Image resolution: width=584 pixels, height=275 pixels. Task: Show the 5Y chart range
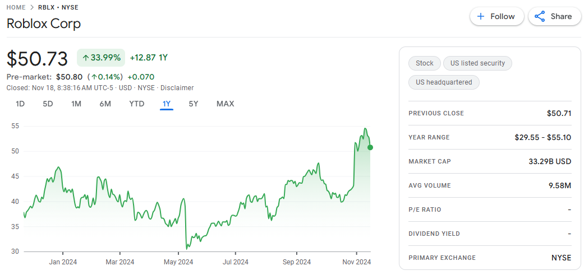pos(194,104)
